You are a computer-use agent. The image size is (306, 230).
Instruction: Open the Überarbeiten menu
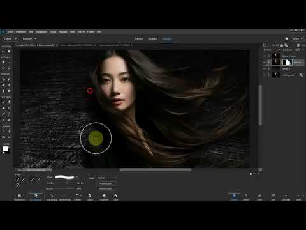click(x=41, y=32)
